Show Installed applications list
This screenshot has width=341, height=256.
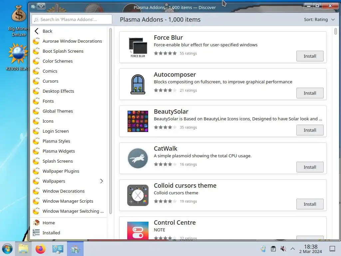pos(69,233)
